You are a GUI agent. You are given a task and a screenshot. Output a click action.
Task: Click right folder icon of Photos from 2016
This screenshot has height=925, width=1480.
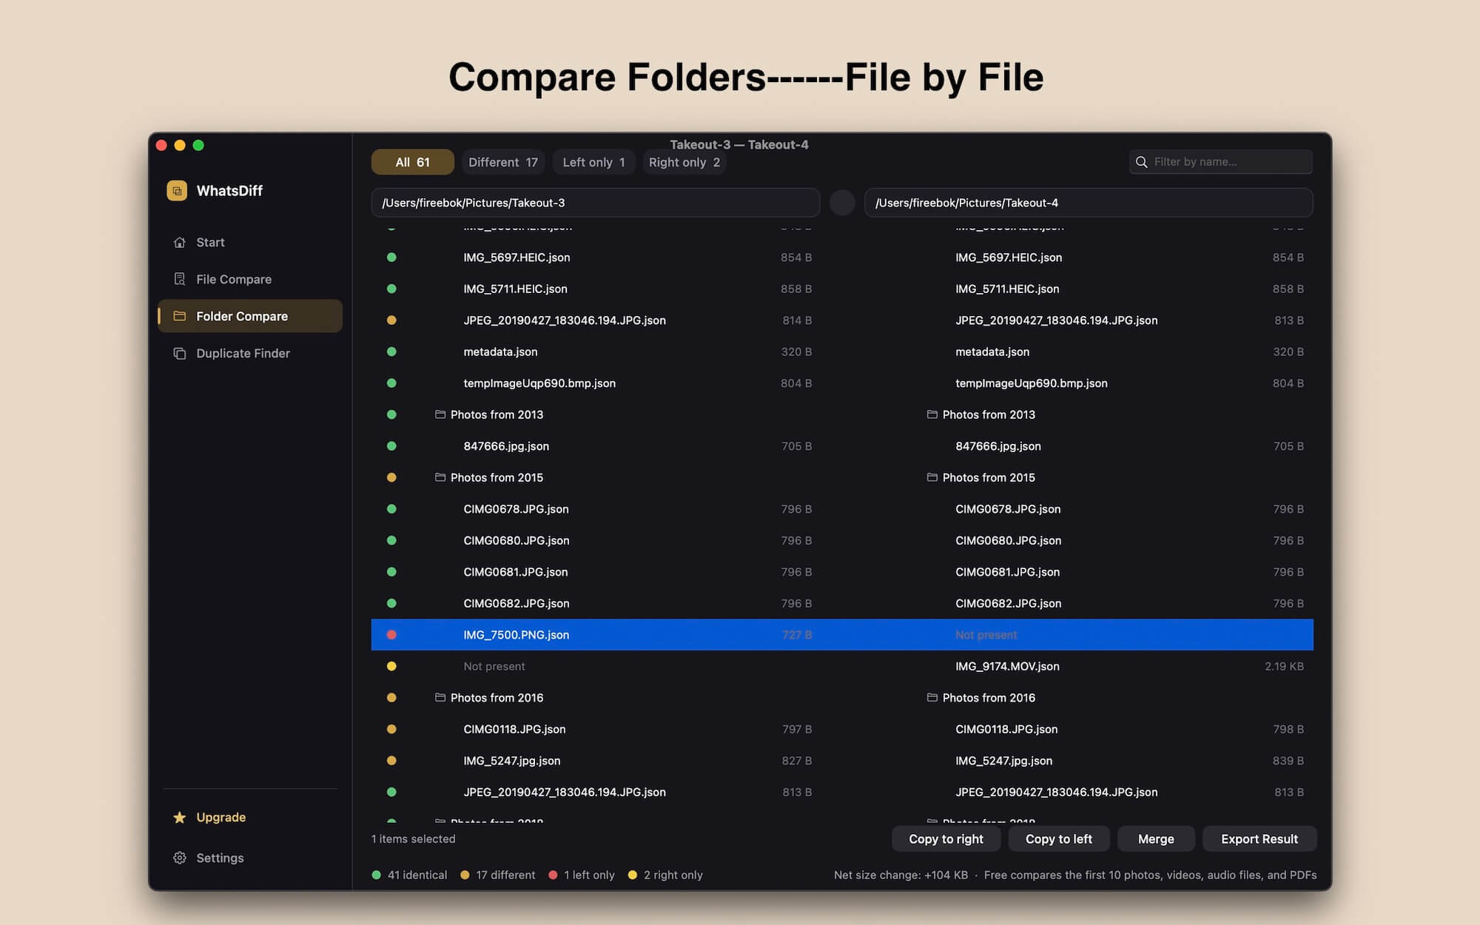(x=932, y=697)
